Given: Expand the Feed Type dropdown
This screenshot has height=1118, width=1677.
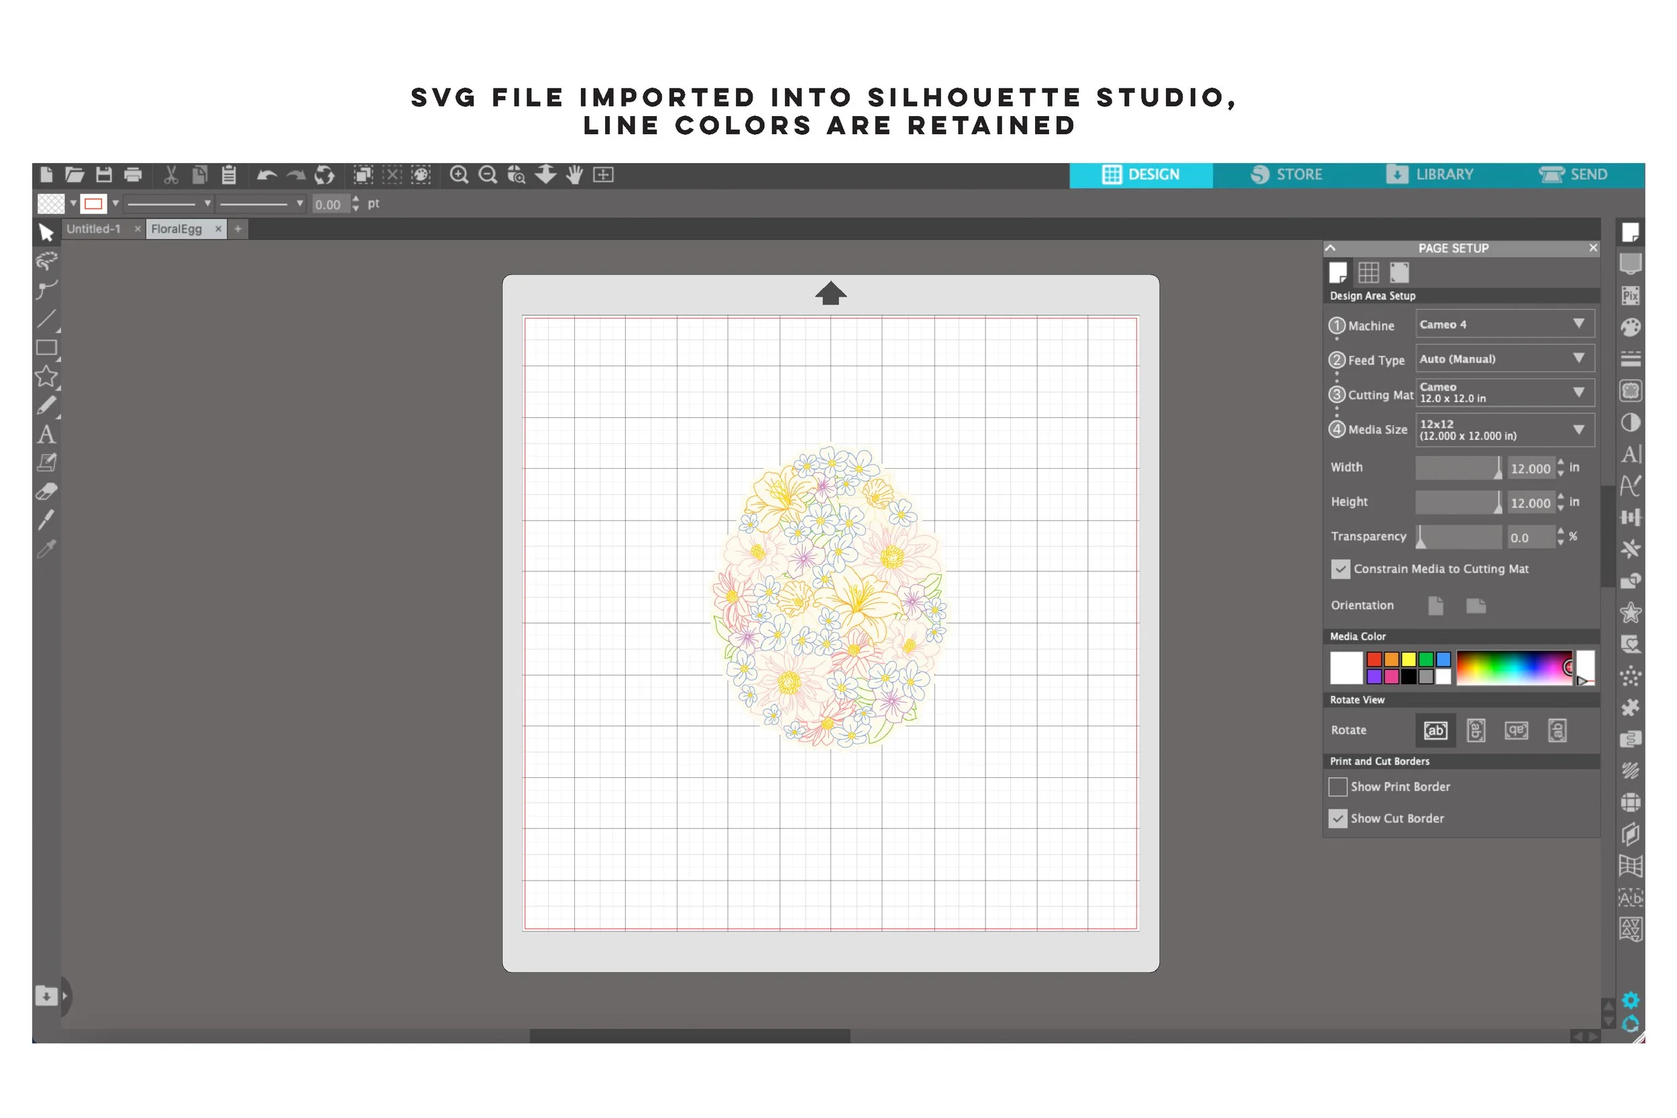Looking at the screenshot, I should [x=1505, y=359].
